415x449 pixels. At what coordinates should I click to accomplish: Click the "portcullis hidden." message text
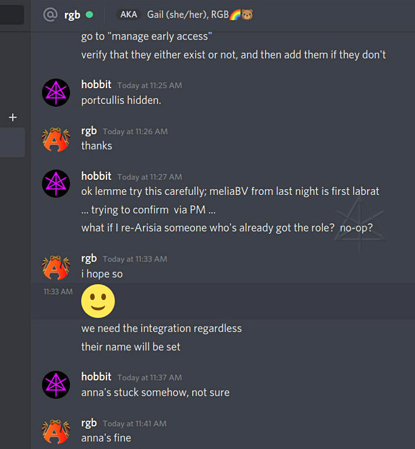121,100
